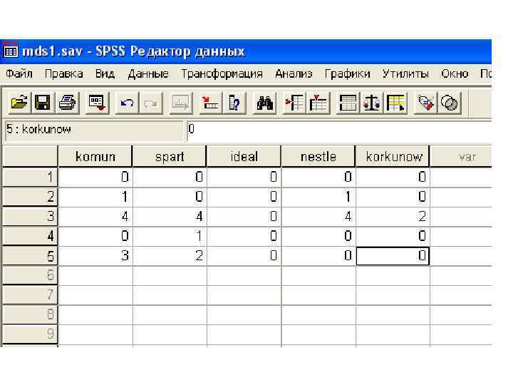Viewport: 513px width, 385px height.
Task: Click the empty var column header
Action: tap(461, 156)
